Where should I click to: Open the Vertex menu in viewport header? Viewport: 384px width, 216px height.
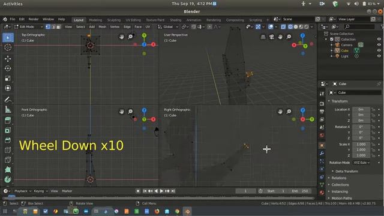click(115, 26)
